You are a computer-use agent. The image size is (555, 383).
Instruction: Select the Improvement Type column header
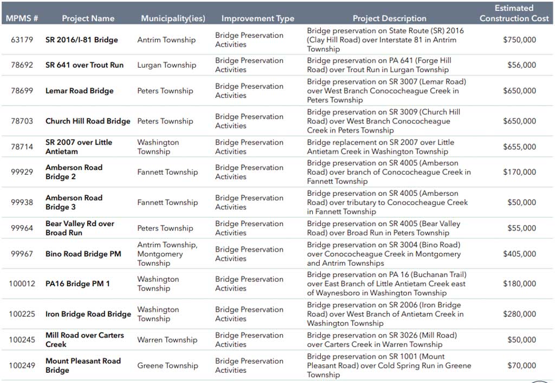(257, 18)
